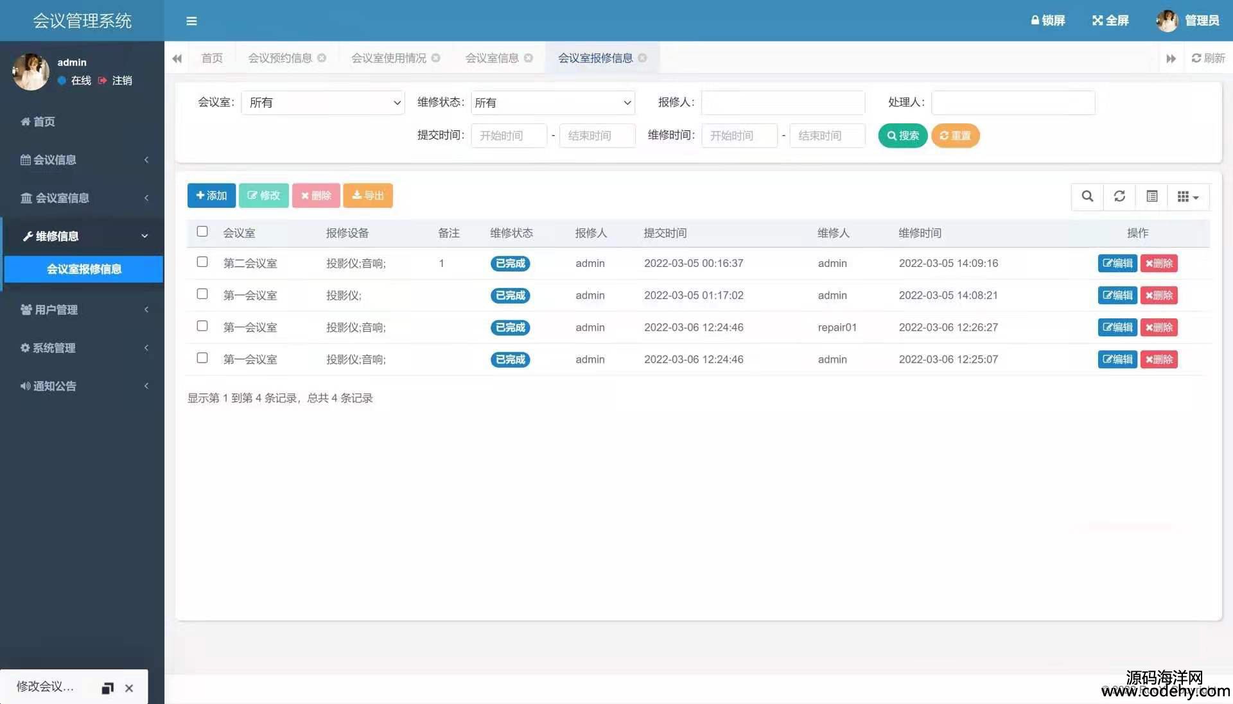Check checkbox for row repaired 12:25:07

click(202, 358)
